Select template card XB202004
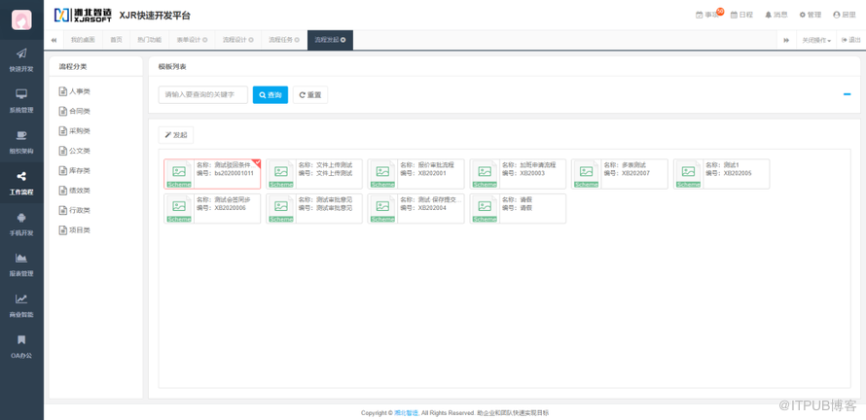866x420 pixels. (415, 209)
